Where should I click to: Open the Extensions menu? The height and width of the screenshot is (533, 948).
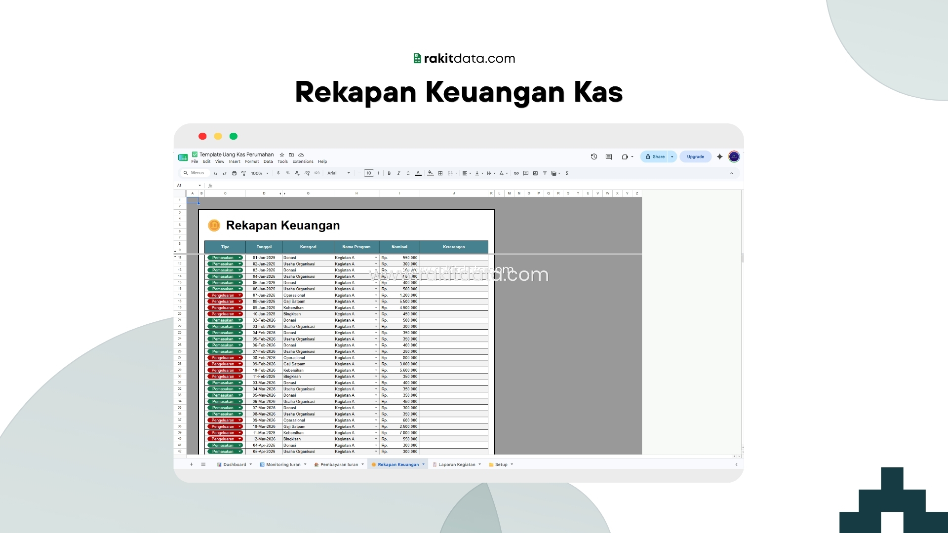[303, 161]
